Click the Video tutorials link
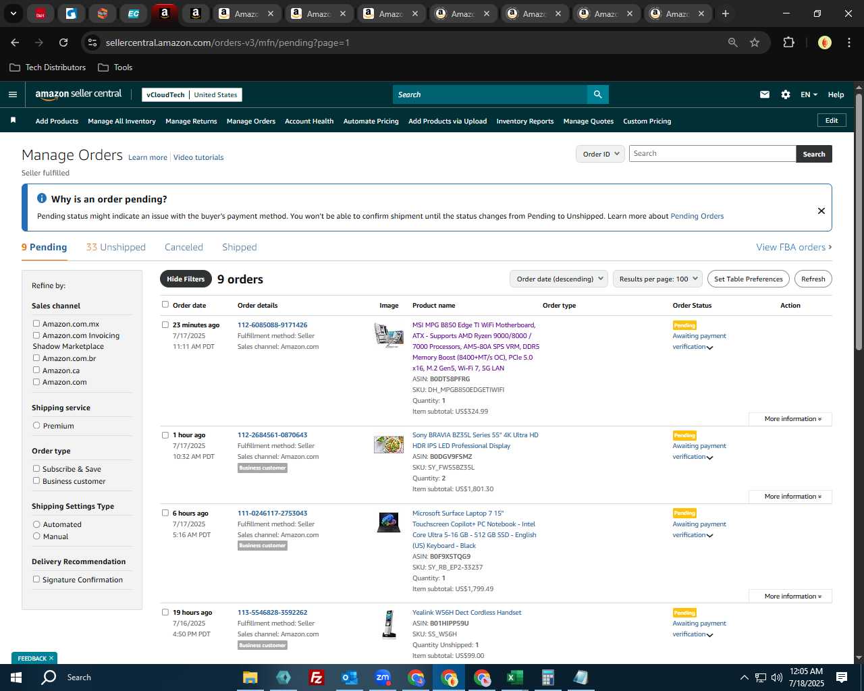 click(198, 157)
